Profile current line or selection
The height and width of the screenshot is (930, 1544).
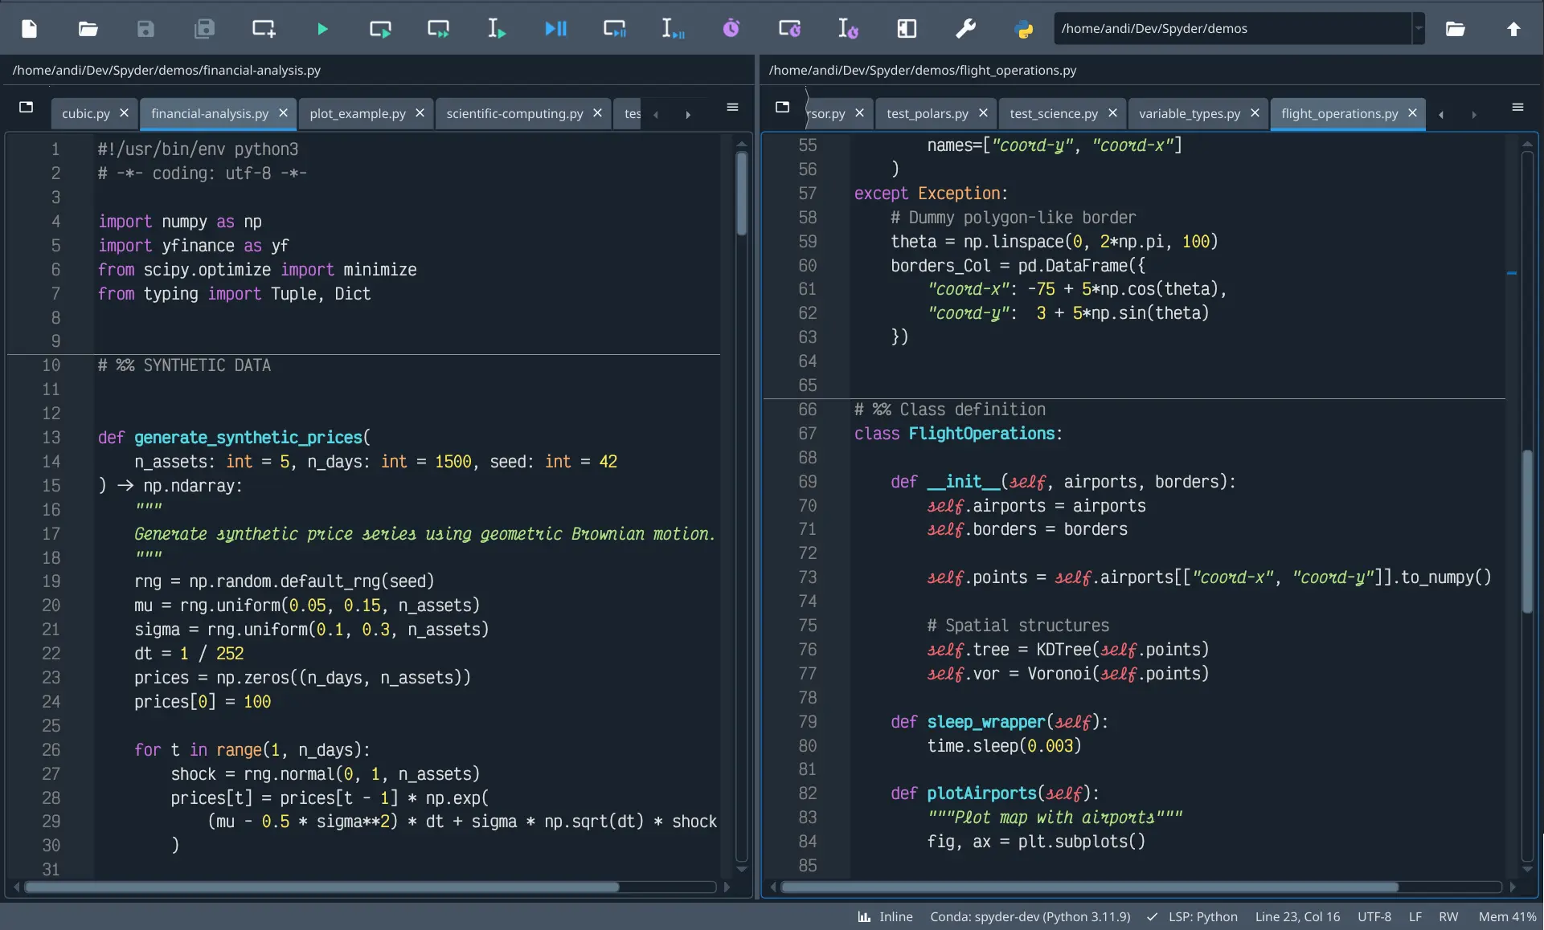click(x=848, y=29)
